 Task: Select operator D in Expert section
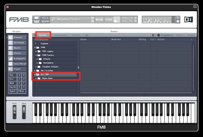[24, 79]
